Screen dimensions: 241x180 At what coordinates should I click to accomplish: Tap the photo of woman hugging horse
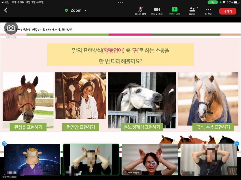[81, 95]
